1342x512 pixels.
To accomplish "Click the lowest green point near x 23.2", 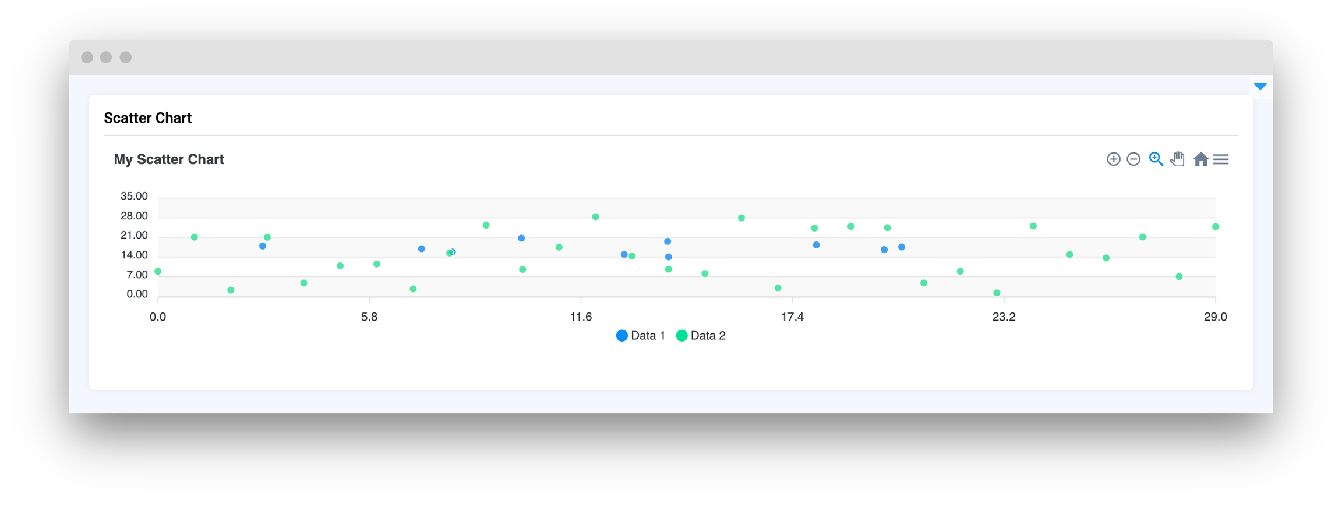I will (x=997, y=293).
